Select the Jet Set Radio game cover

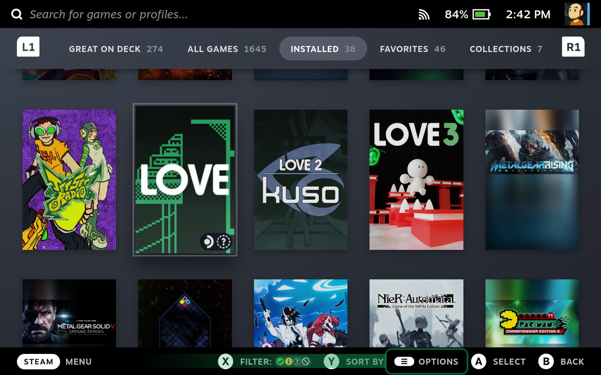coord(69,180)
